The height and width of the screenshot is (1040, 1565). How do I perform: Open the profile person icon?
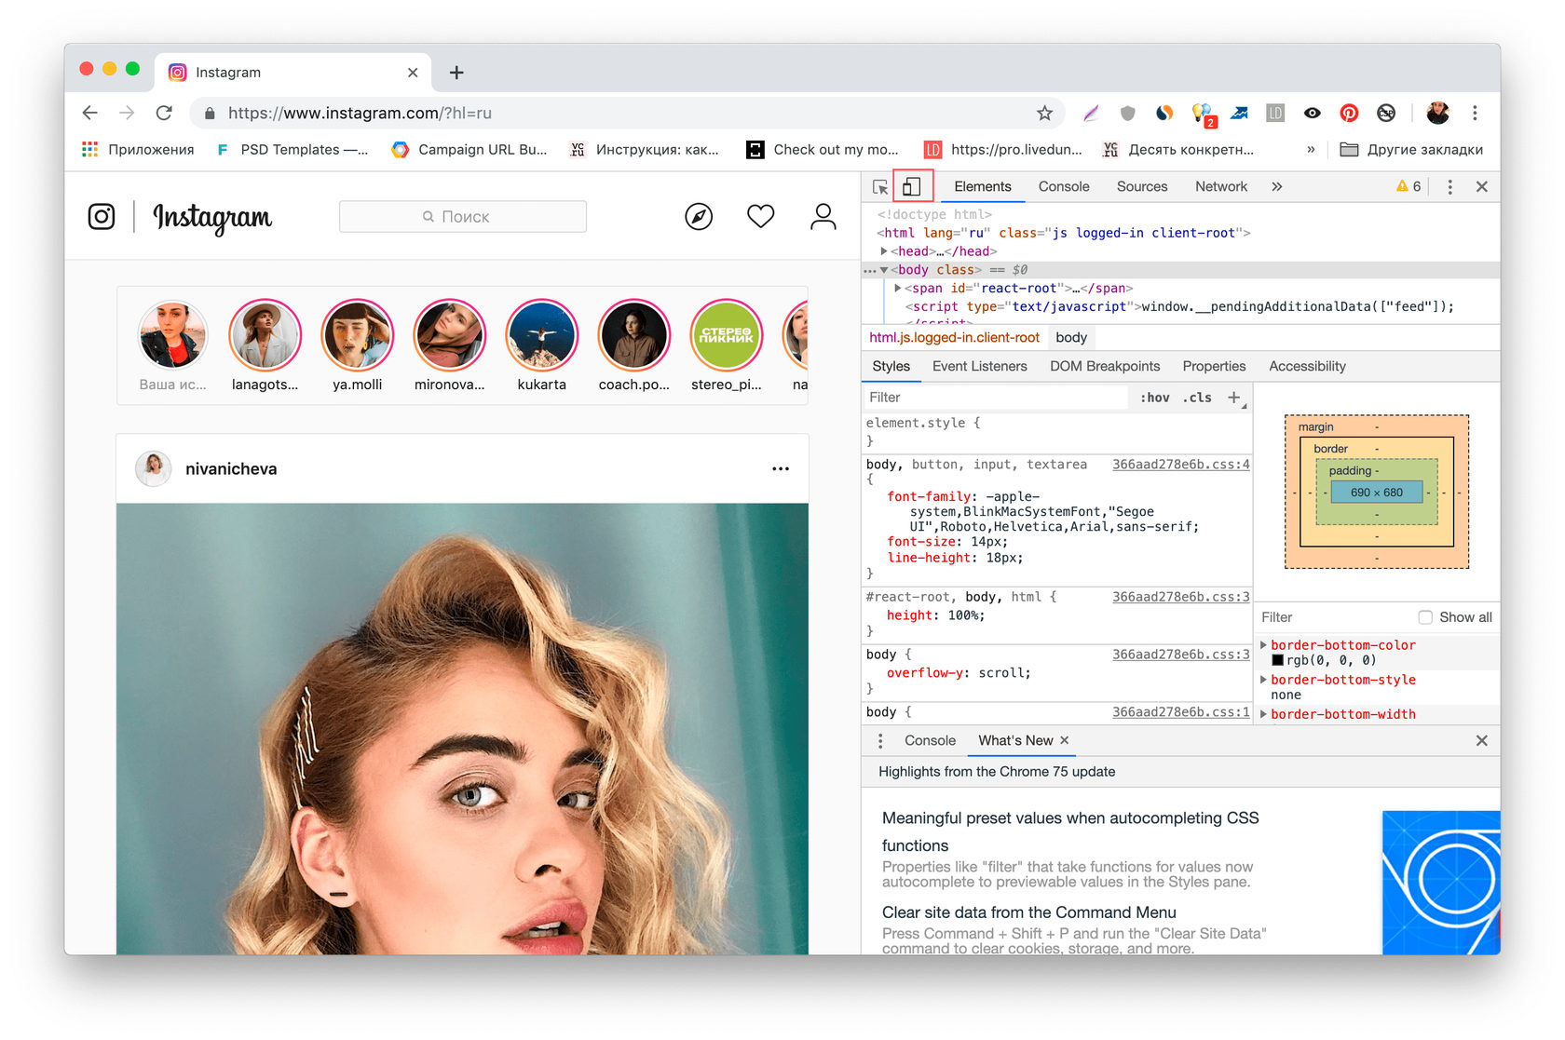tap(823, 217)
